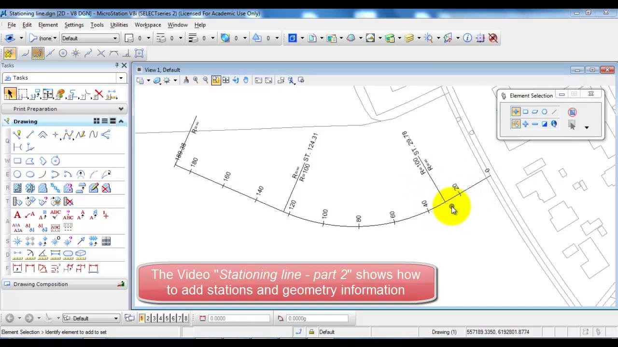The width and height of the screenshot is (618, 347).
Task: Select the Perpendicular snap mode icon
Action: (x=126, y=53)
